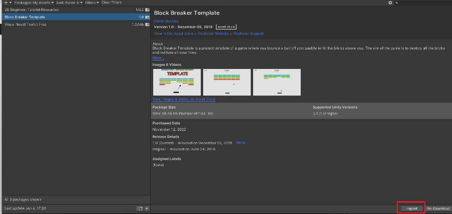Click the Original released on June 04, 2016 text
452x214 pixels.
(x=184, y=149)
